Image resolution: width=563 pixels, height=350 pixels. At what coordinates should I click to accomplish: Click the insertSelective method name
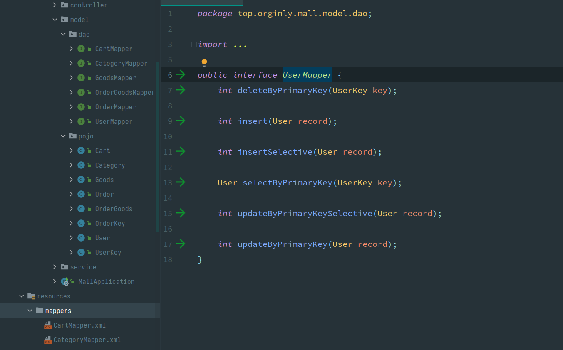click(x=275, y=152)
